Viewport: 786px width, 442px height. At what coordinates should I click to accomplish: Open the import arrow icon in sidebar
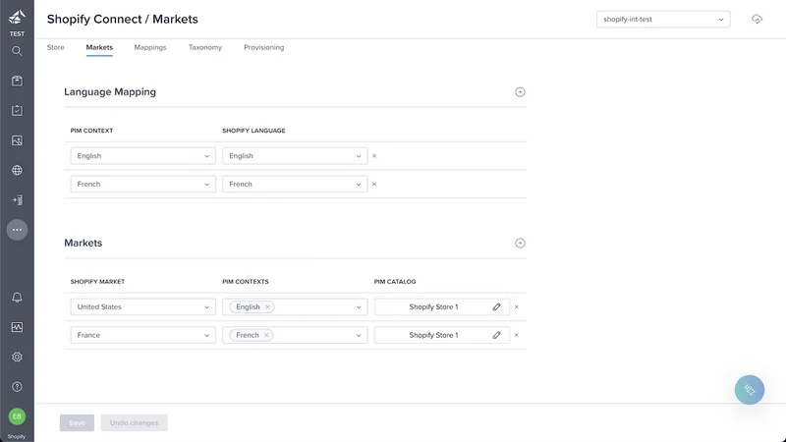(x=17, y=200)
